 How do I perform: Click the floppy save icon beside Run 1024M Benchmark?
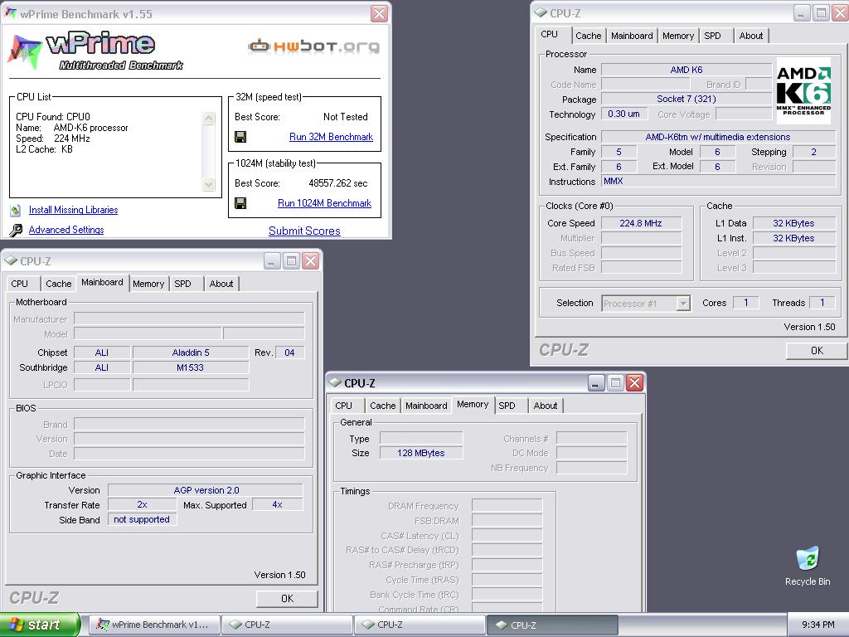tap(240, 203)
